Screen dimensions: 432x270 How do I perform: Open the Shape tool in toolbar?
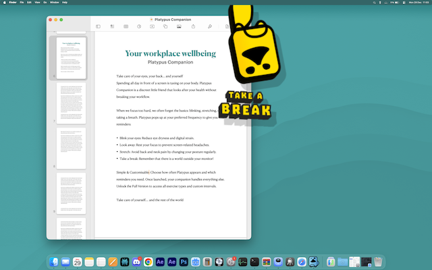click(165, 26)
